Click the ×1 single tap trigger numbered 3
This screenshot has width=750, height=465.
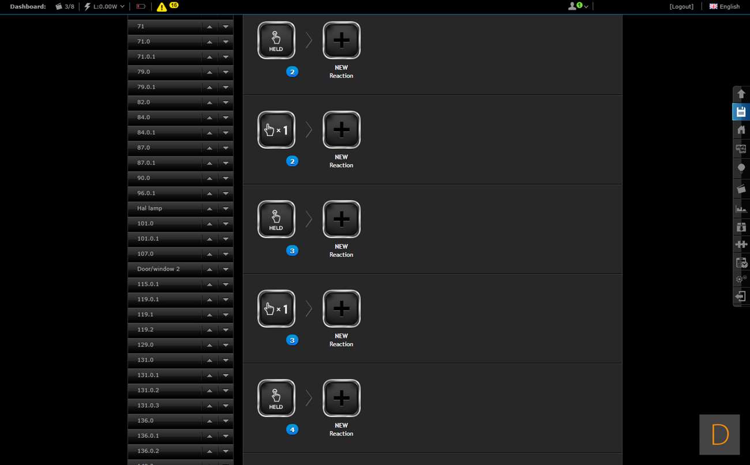[x=276, y=309]
